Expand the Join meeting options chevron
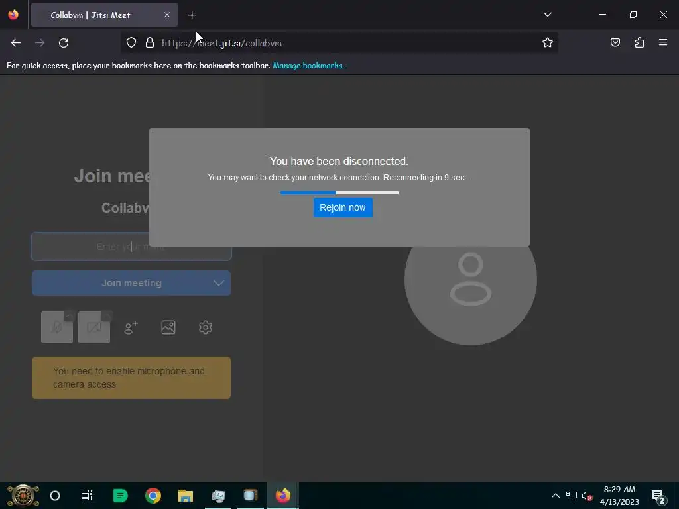This screenshot has width=679, height=509. coord(219,283)
